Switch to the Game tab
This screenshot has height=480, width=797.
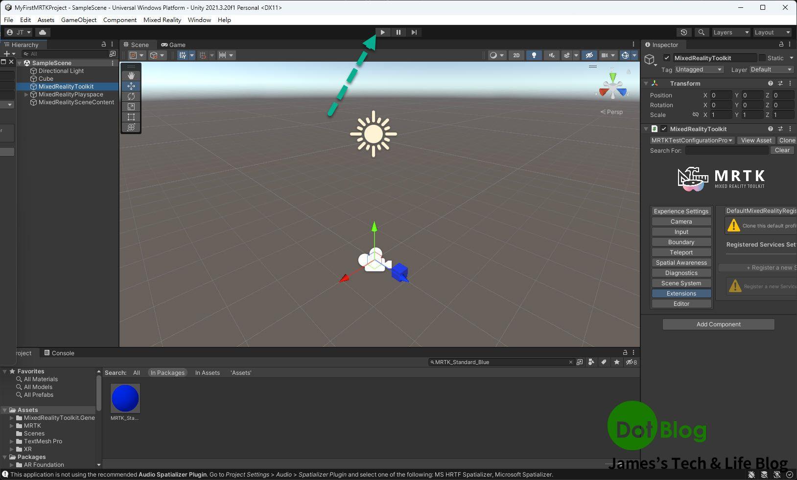pyautogui.click(x=173, y=45)
